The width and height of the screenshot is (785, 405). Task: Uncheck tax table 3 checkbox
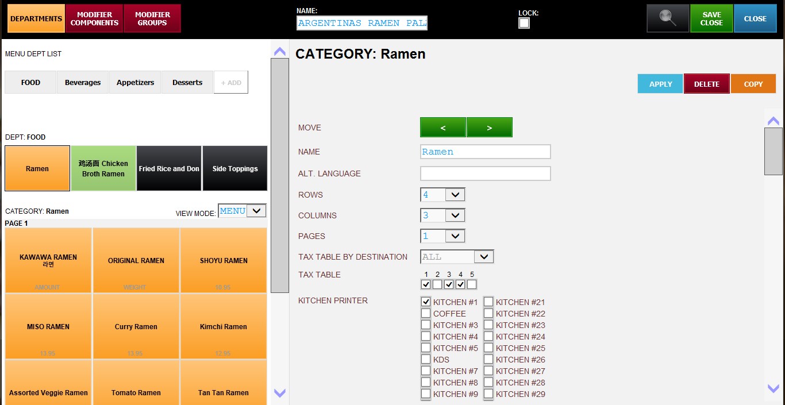[x=449, y=284]
